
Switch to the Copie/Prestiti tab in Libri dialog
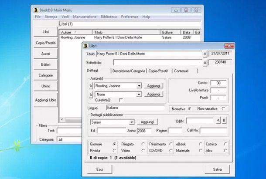tap(158, 71)
